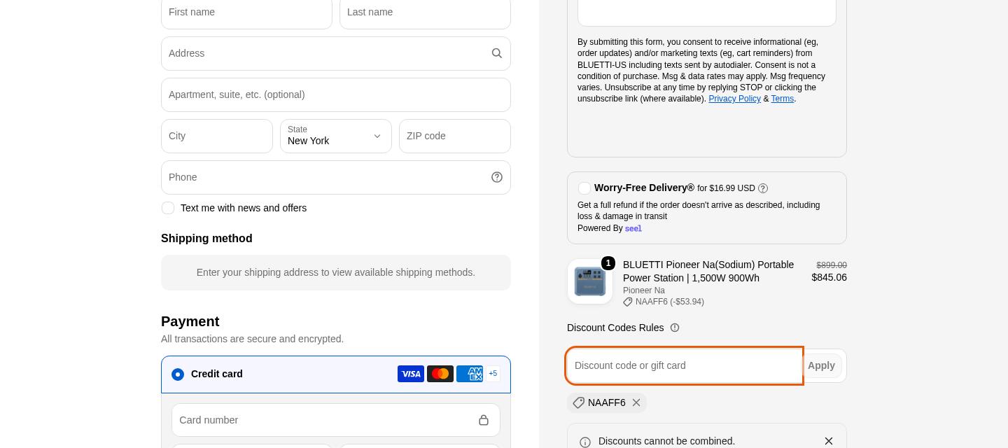Click the BLUETTI Pioneer Na product thumbnail
The width and height of the screenshot is (1008, 448).
pos(590,281)
